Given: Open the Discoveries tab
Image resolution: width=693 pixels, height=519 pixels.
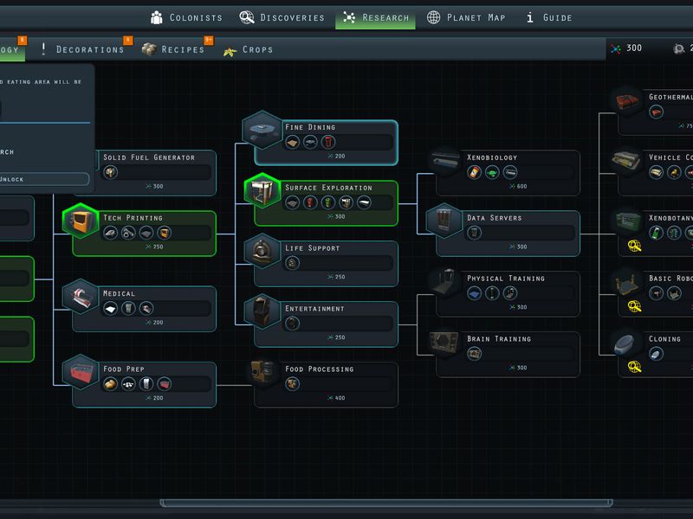Looking at the screenshot, I should point(282,17).
